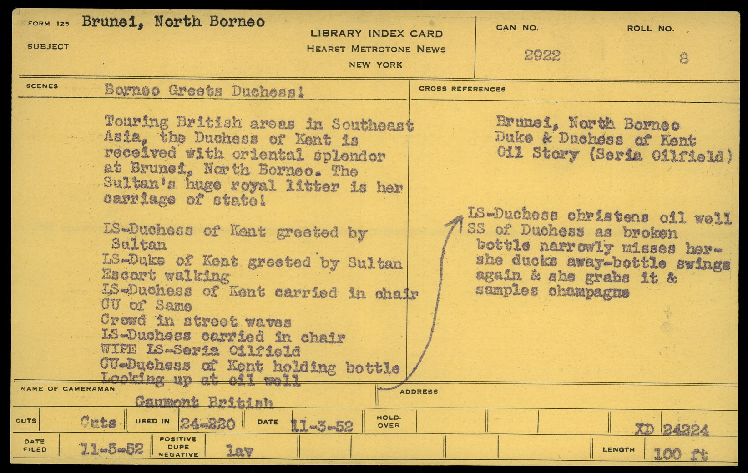
Task: Click the Oil Story (Seria Oilfield) reference
Action: [614, 155]
